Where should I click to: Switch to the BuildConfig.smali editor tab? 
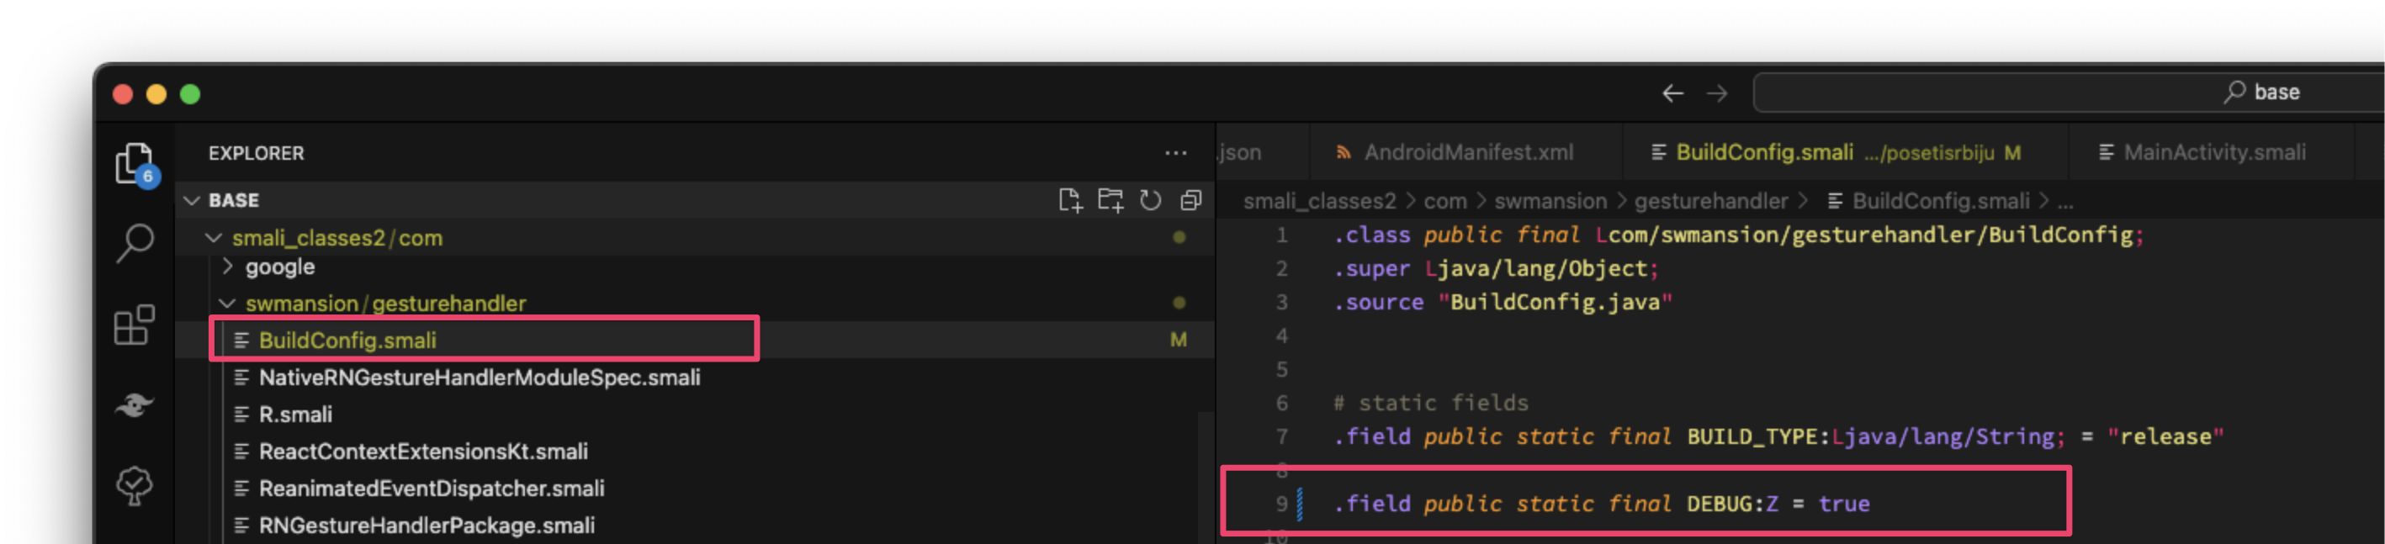[x=1845, y=153]
